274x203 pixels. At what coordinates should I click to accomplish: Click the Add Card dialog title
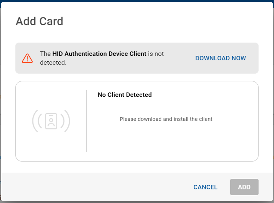40,21
